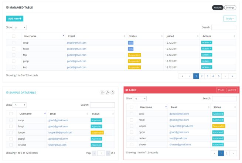The height and width of the screenshot is (163, 242).
Task: Go to first page in Managed Table
Action: [182, 76]
